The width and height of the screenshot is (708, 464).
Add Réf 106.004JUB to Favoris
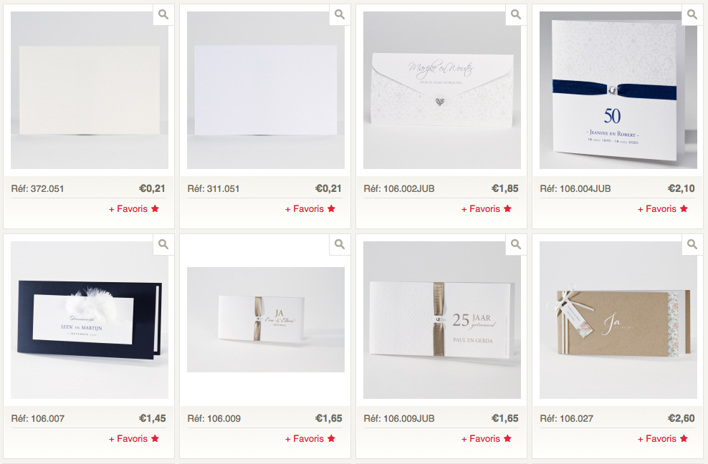(x=662, y=208)
